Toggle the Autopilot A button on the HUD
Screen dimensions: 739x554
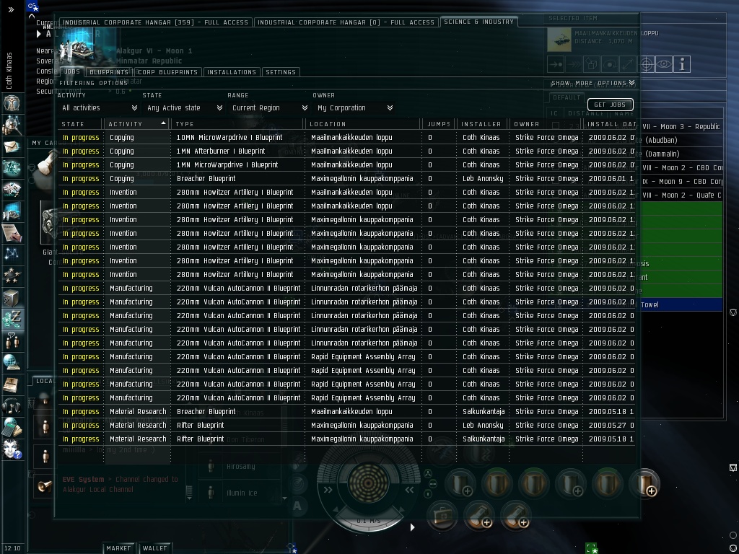[x=297, y=506]
